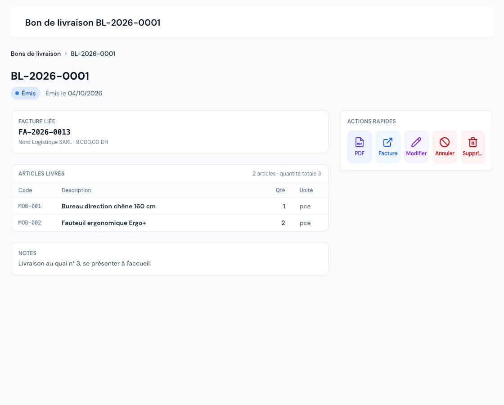Select the Nord Logistique SARL invoice details
Image resolution: width=504 pixels, height=405 pixels.
pos(63,142)
